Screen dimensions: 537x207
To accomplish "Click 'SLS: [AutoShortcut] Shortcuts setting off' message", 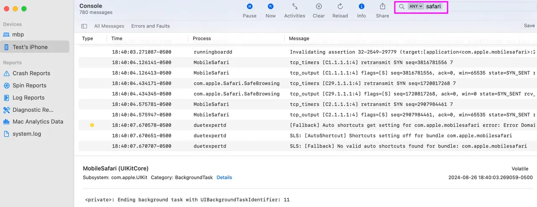I will point(401,136).
